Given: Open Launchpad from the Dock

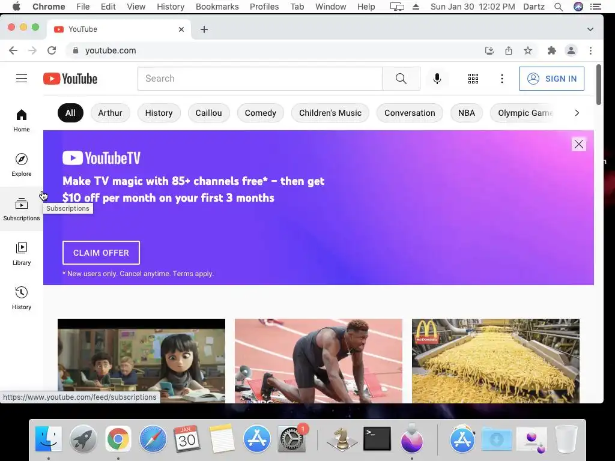Looking at the screenshot, I should pyautogui.click(x=83, y=439).
